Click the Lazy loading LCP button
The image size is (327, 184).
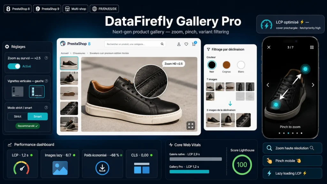tap(293, 173)
